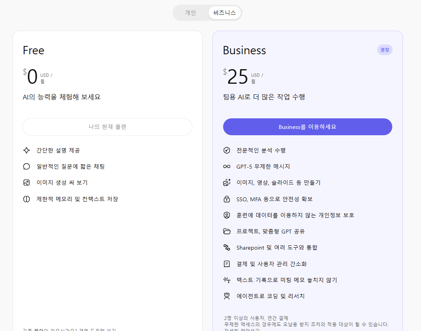Click the memory icon beside 제한적 메모리 및 컨텍스트 저장

26,199
